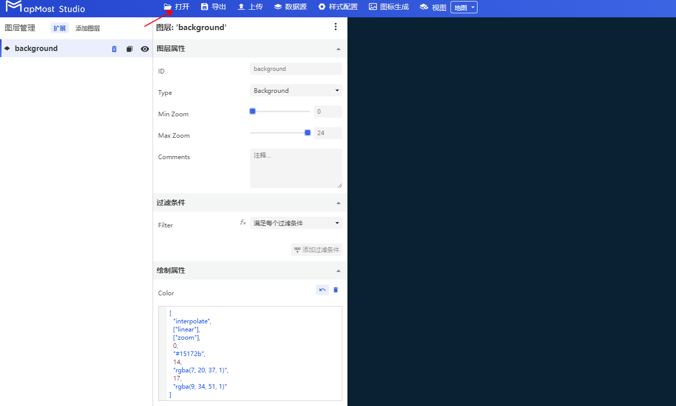676x406 pixels.
Task: Collapse the 过滤条件 section
Action: click(338, 203)
